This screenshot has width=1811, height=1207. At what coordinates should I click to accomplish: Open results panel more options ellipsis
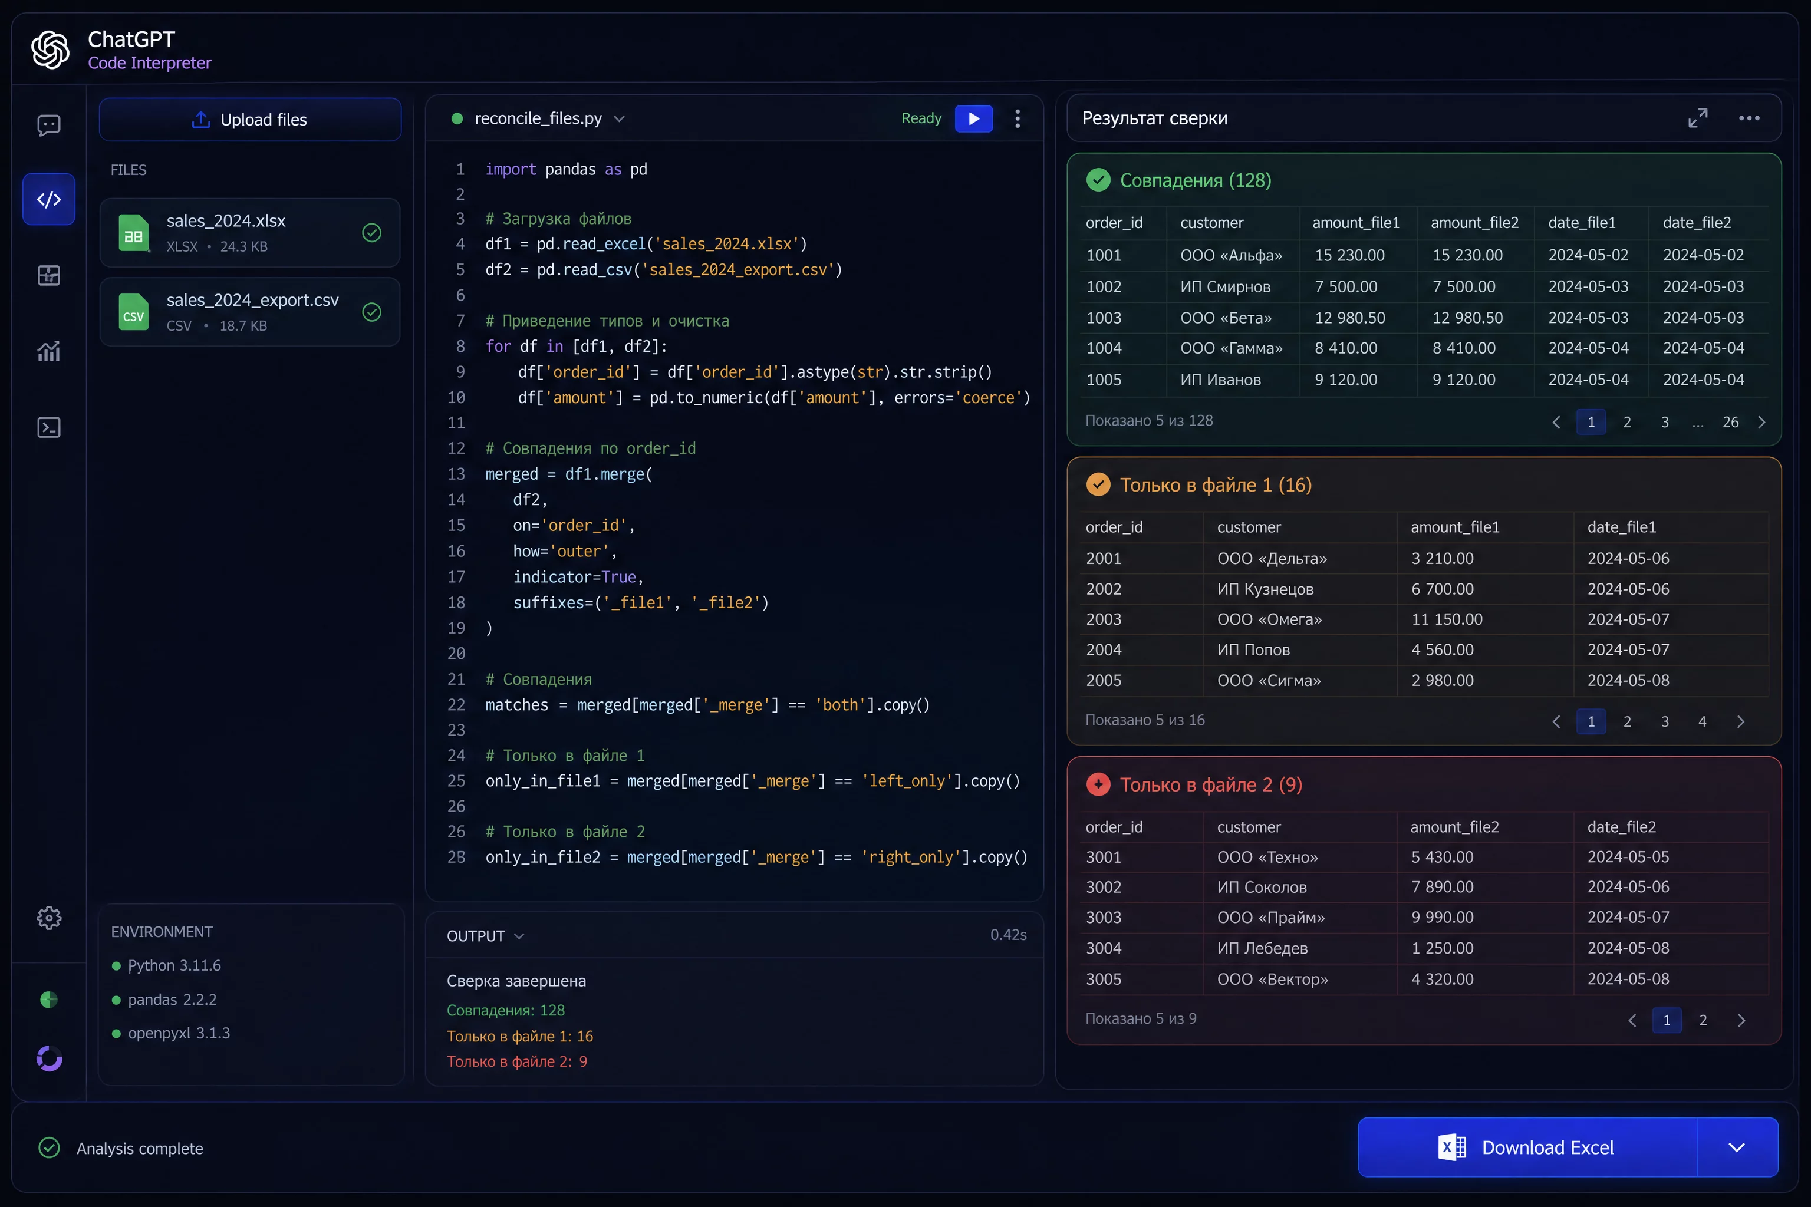point(1750,118)
